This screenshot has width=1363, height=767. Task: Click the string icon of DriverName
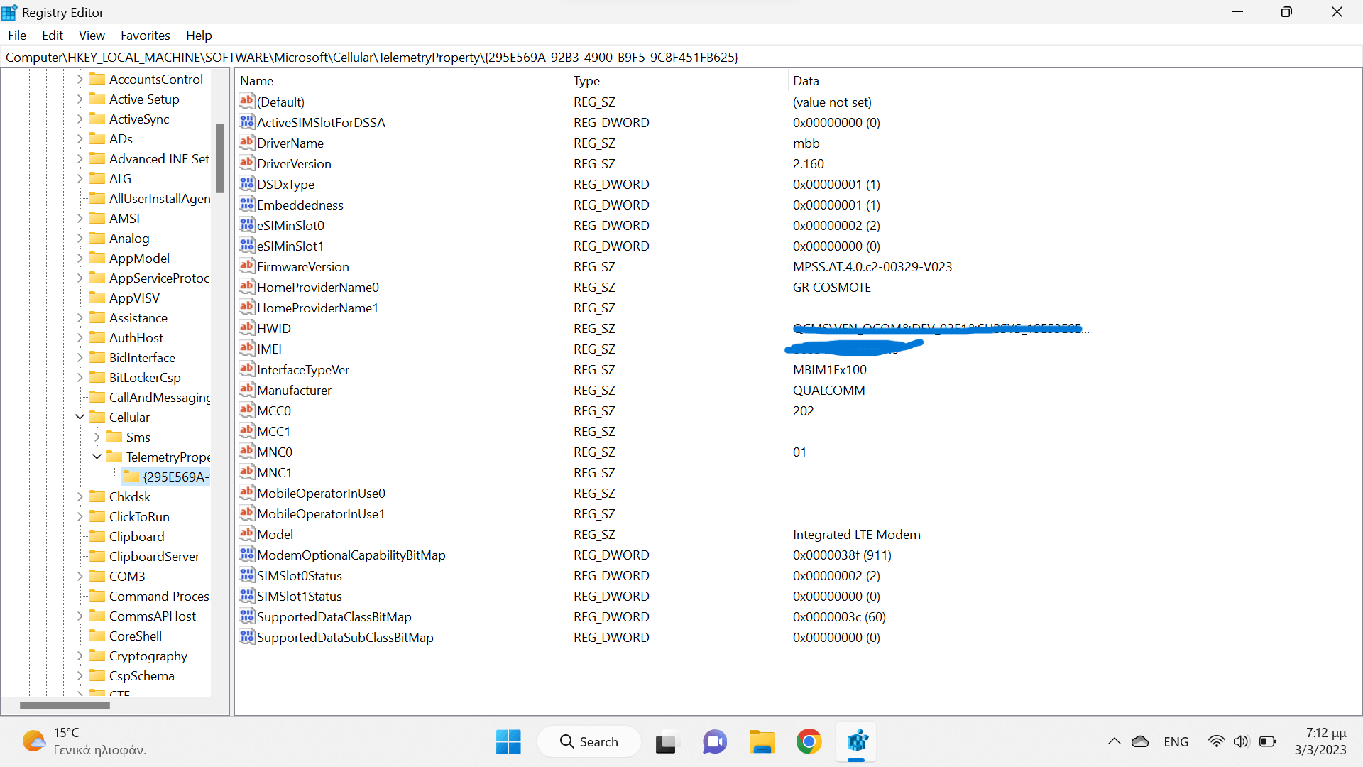coord(246,142)
